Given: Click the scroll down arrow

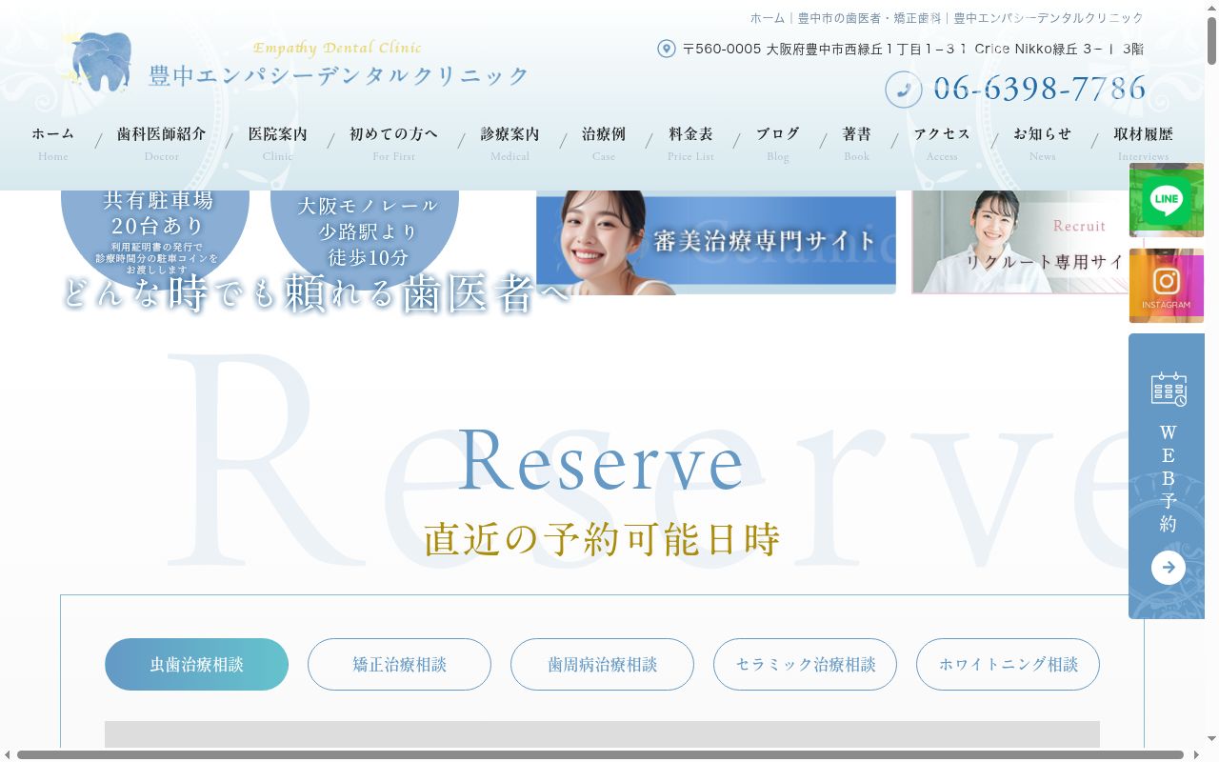Looking at the screenshot, I should click(1211, 739).
